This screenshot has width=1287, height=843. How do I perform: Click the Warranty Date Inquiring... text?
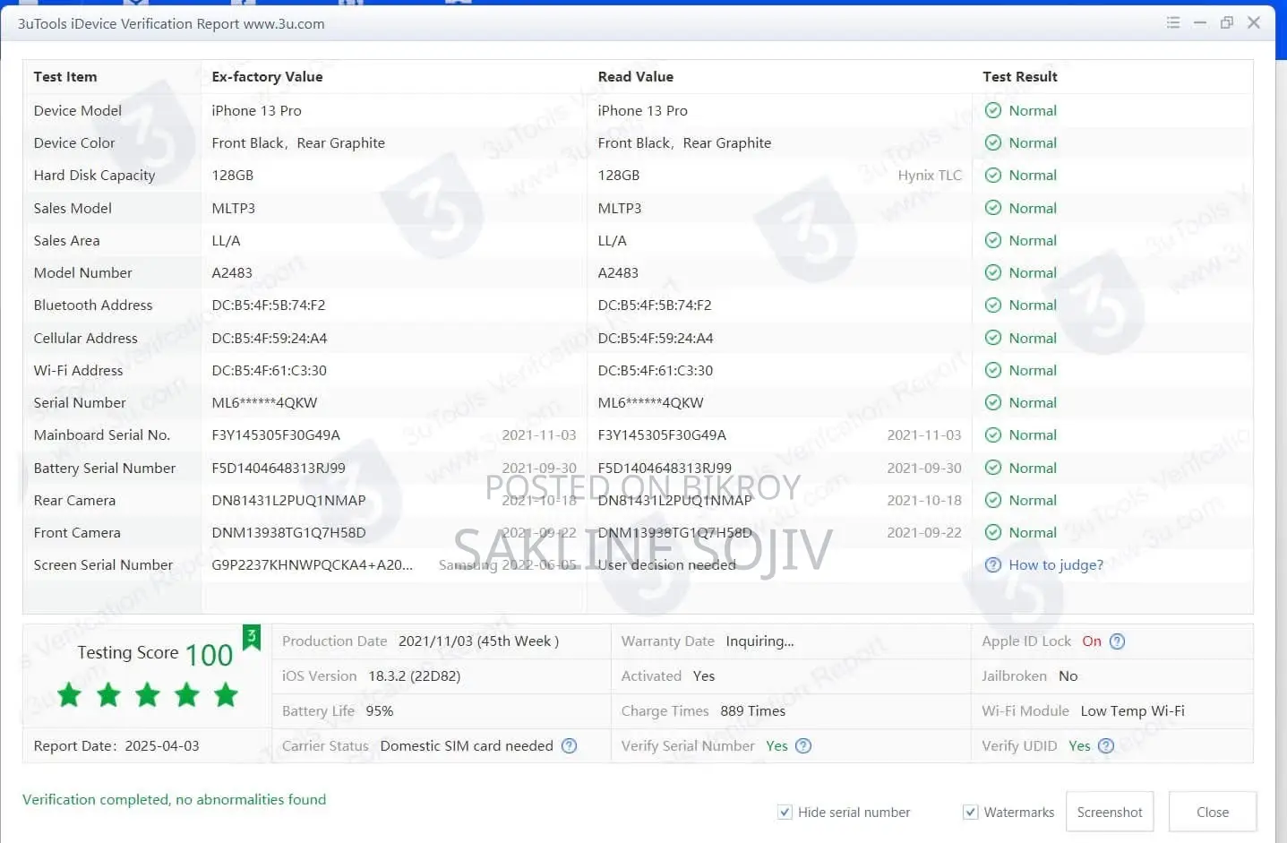(759, 641)
